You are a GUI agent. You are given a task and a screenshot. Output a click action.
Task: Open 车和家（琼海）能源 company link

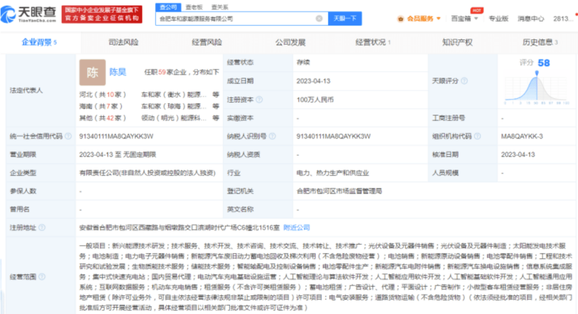click(x=173, y=106)
